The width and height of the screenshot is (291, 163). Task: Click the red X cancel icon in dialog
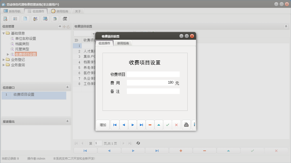pyautogui.click(x=176, y=125)
